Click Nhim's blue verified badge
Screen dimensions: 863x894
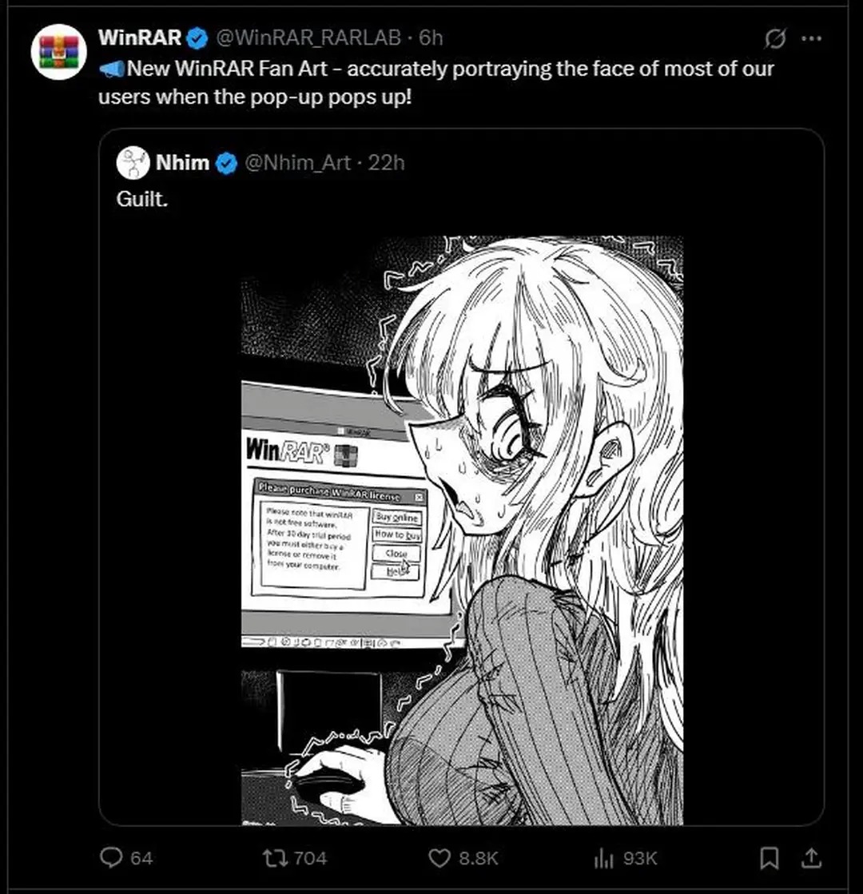point(226,164)
